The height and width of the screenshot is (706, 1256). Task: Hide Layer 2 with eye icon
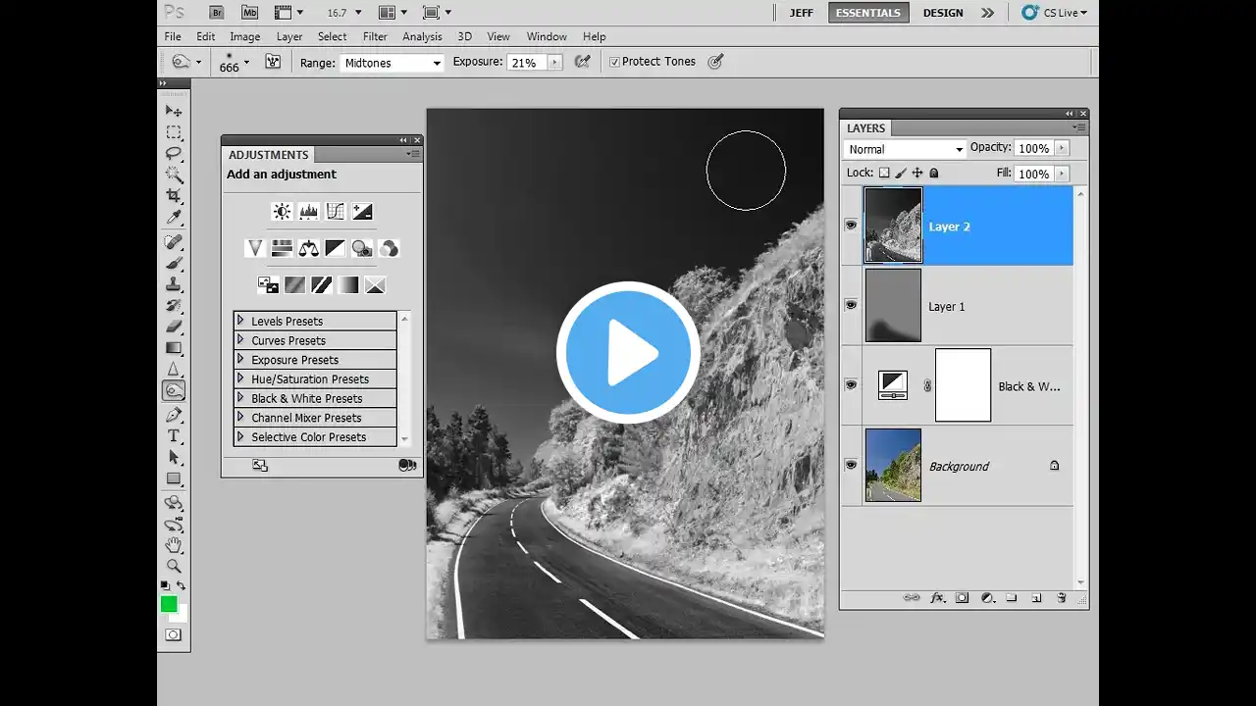pos(851,226)
